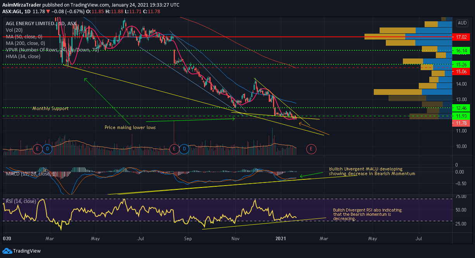Select the Vol (20) indicator legend
475x258 pixels.
(x=14, y=30)
